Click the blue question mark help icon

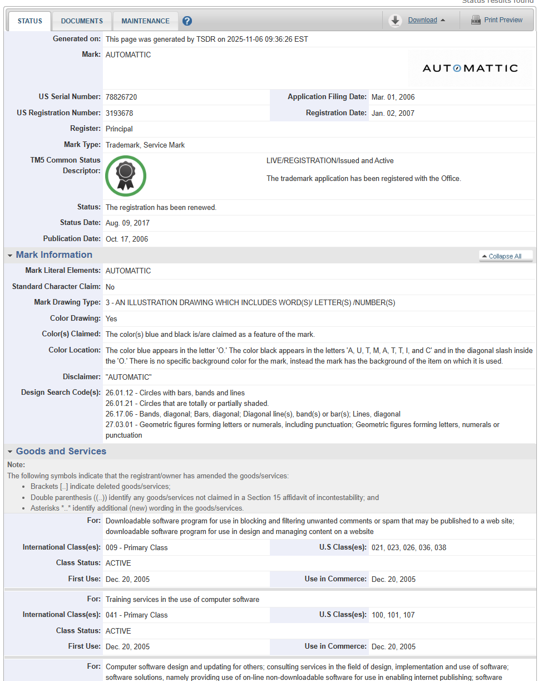(x=187, y=21)
